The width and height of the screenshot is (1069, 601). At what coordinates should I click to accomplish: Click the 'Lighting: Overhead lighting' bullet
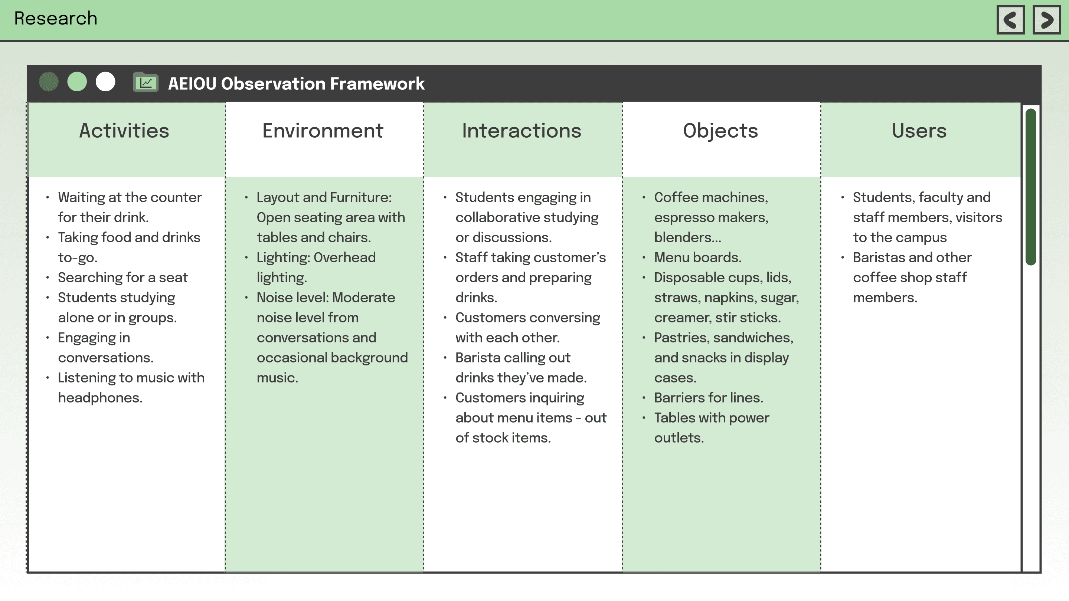click(316, 267)
